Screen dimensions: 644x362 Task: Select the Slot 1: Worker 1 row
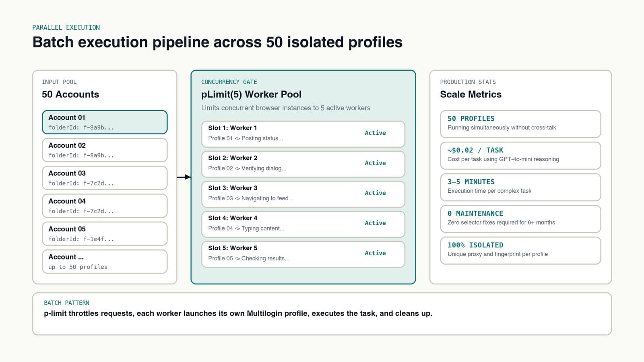coord(303,134)
